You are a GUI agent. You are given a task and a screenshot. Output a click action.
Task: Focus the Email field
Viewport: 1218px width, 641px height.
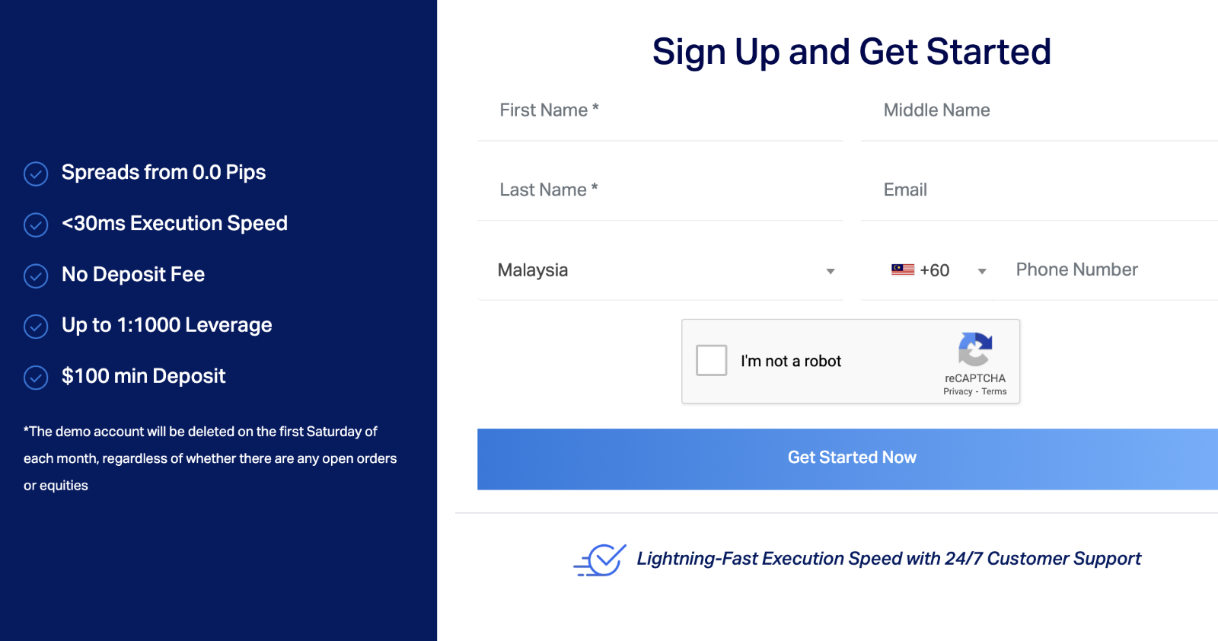pyautogui.click(x=1039, y=190)
